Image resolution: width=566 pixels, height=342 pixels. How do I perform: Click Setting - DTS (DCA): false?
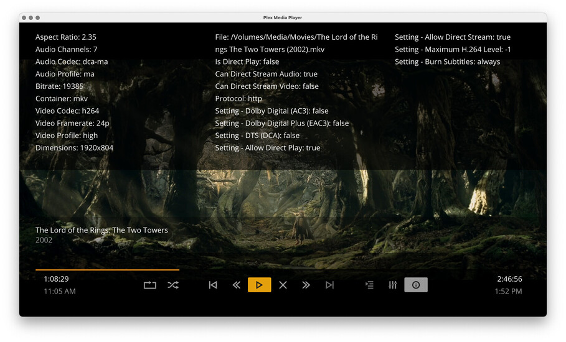pyautogui.click(x=257, y=136)
